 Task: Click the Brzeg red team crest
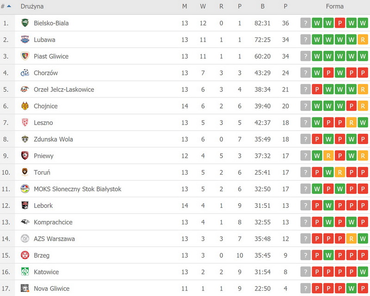pos(25,255)
